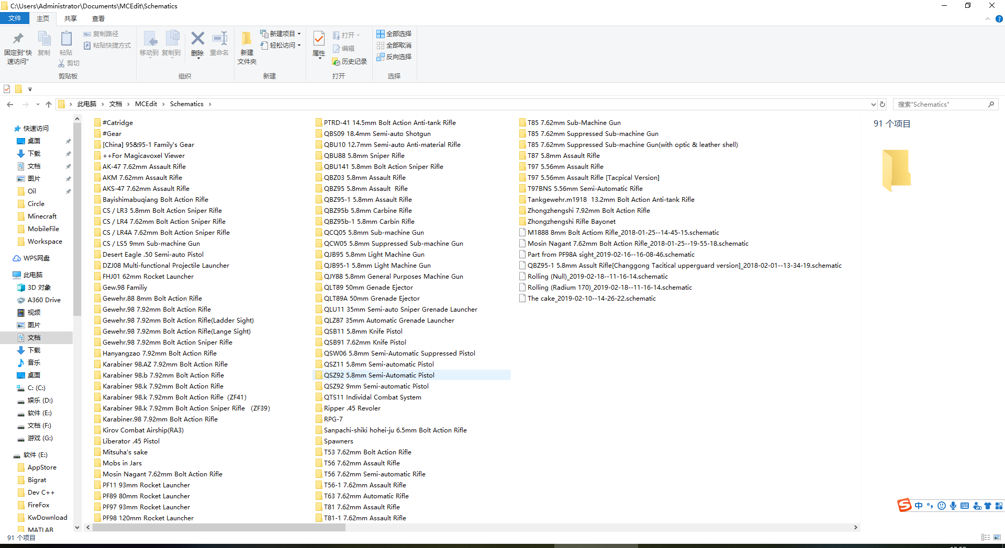The height and width of the screenshot is (548, 1005).
Task: Click 反向选择 to invert the selection
Action: (x=394, y=56)
